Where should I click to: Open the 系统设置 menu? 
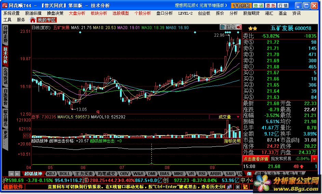tap(12, 13)
